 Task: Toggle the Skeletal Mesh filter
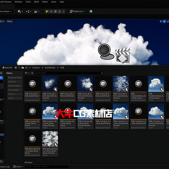(15, 86)
